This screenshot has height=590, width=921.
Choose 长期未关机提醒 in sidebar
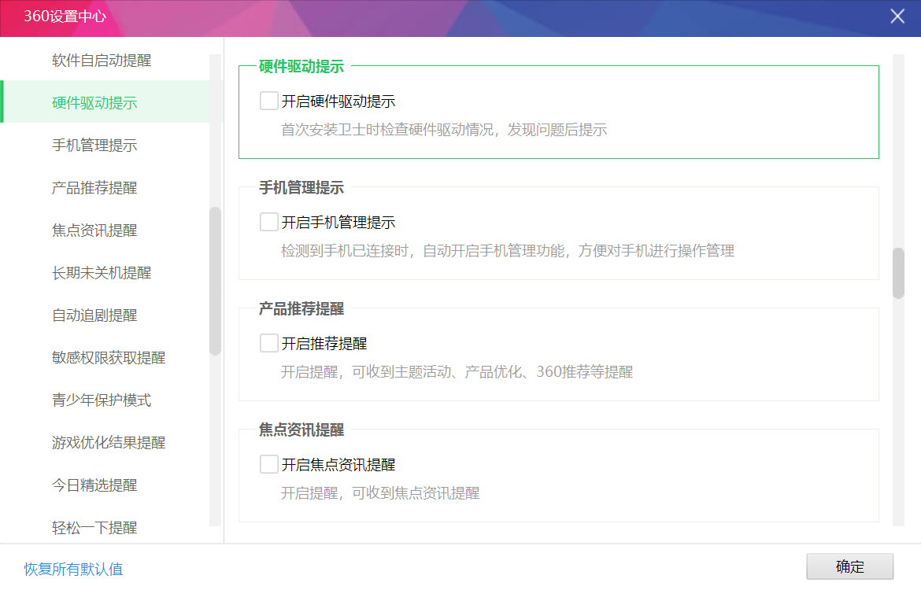102,273
